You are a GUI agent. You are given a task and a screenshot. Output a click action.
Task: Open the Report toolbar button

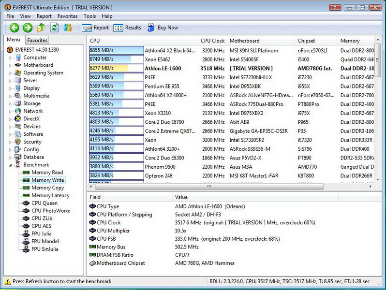(95, 28)
